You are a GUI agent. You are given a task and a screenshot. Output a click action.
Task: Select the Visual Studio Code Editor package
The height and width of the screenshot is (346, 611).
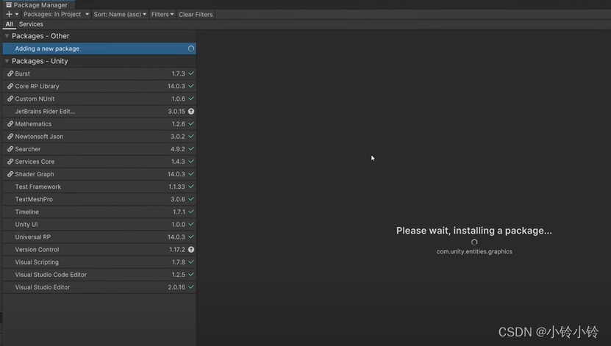point(99,275)
